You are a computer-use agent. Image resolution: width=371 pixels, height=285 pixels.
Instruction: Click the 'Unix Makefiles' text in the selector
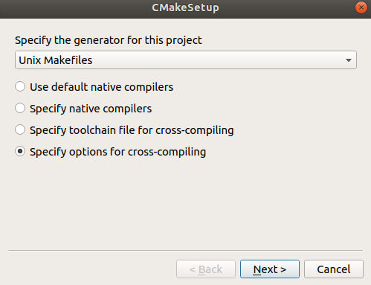[56, 60]
